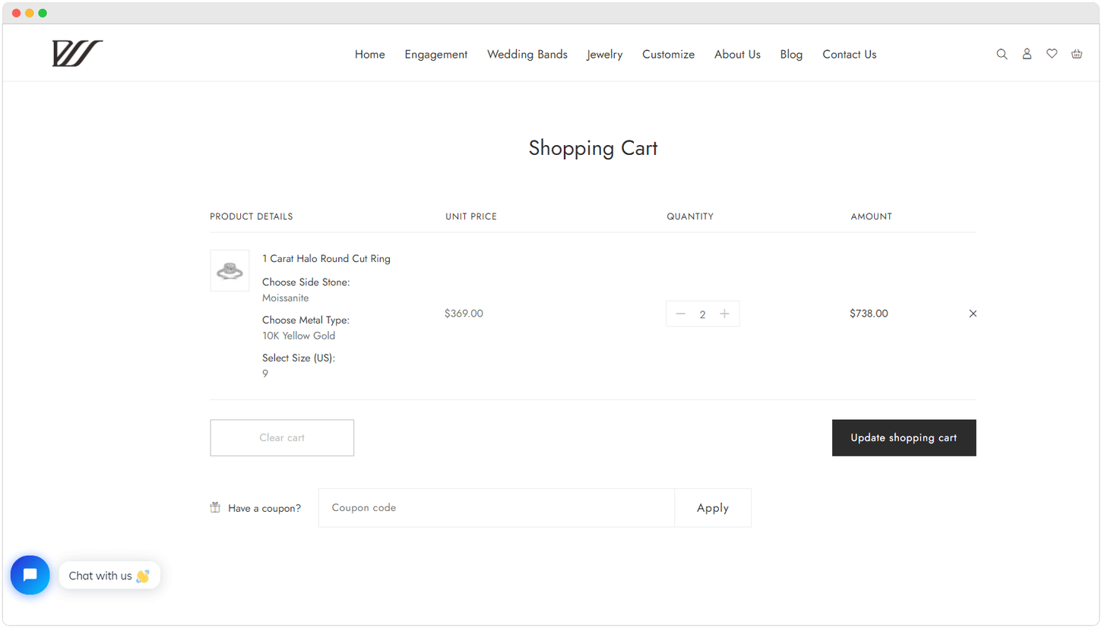Click the Clear cart button
This screenshot has width=1102, height=628.
(282, 437)
